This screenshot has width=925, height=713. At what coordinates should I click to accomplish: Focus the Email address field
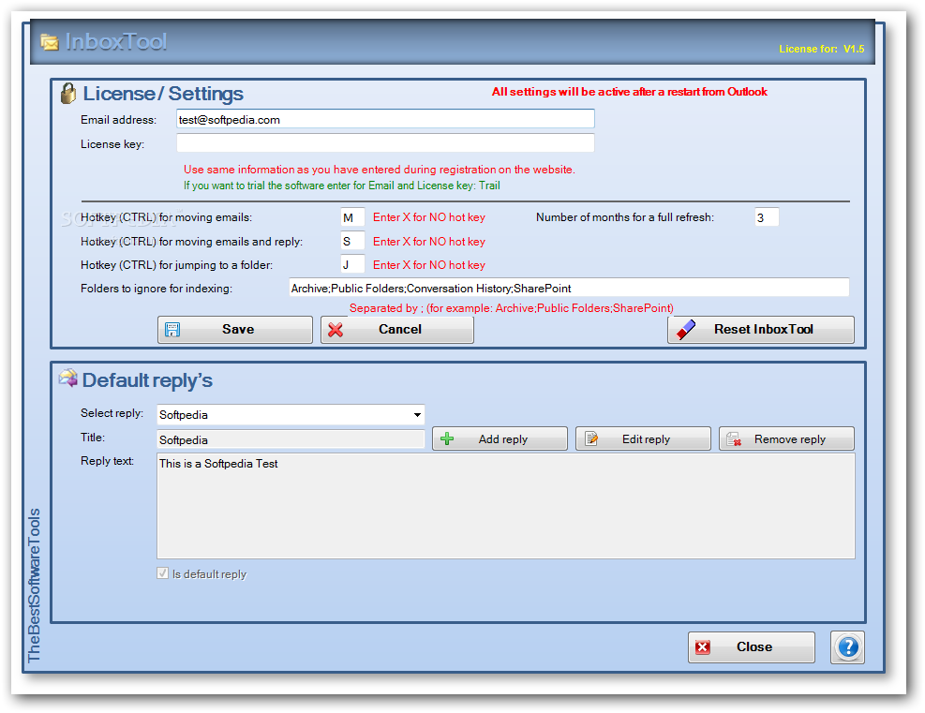(x=385, y=119)
